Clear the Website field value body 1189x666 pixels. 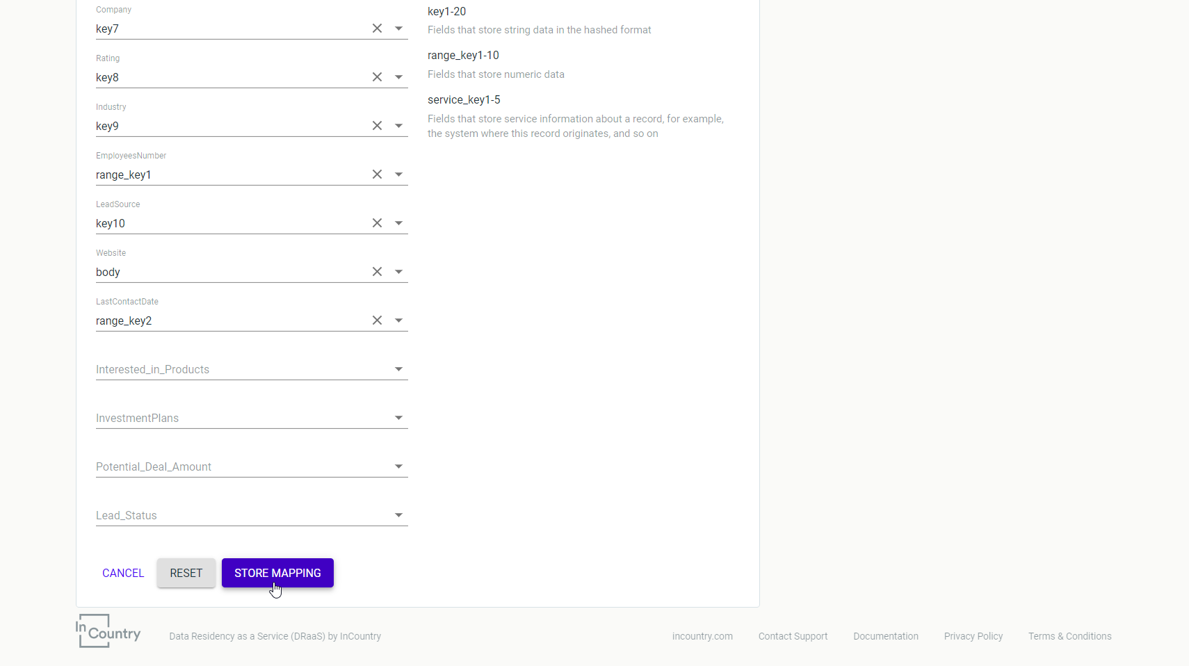(377, 272)
